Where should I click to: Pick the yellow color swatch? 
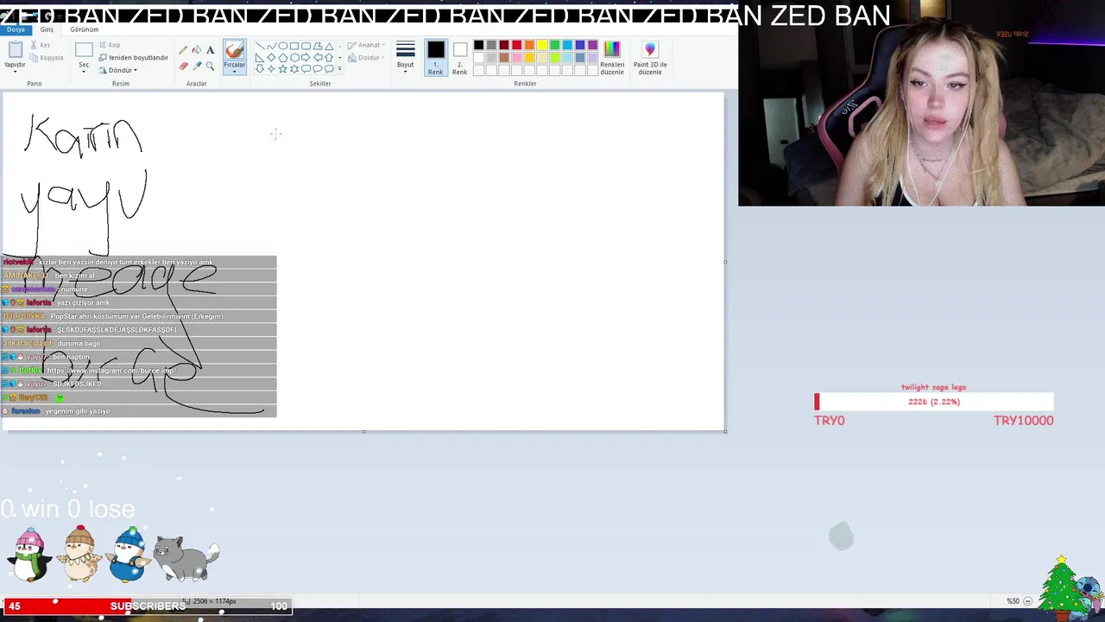pyautogui.click(x=542, y=45)
